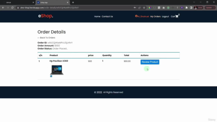Viewport: 217px width, 122px height.
Task: Toggle the browser side panel icon
Action: (191, 8)
